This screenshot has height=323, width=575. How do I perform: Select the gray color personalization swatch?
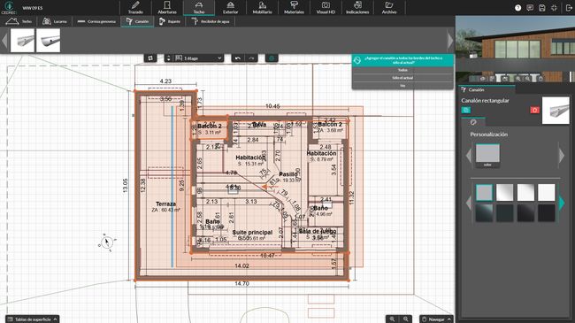tap(487, 156)
